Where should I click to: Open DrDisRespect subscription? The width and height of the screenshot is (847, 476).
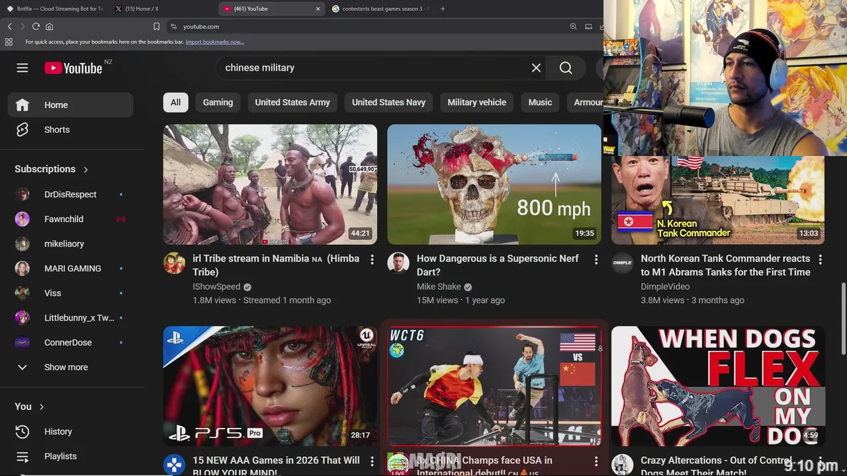pos(70,194)
